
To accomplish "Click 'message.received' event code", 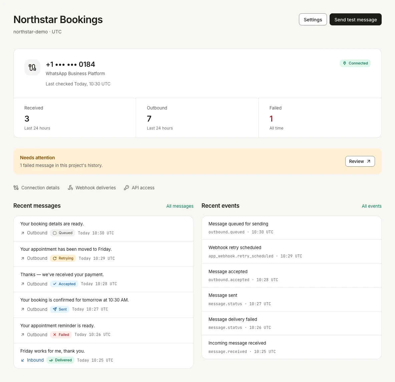I will pos(228,352).
